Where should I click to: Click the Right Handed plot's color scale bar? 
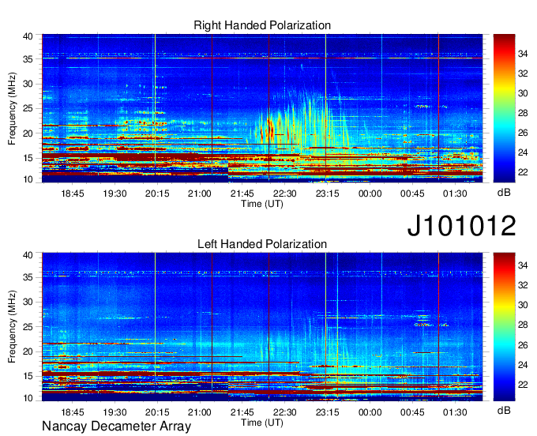pyautogui.click(x=504, y=108)
